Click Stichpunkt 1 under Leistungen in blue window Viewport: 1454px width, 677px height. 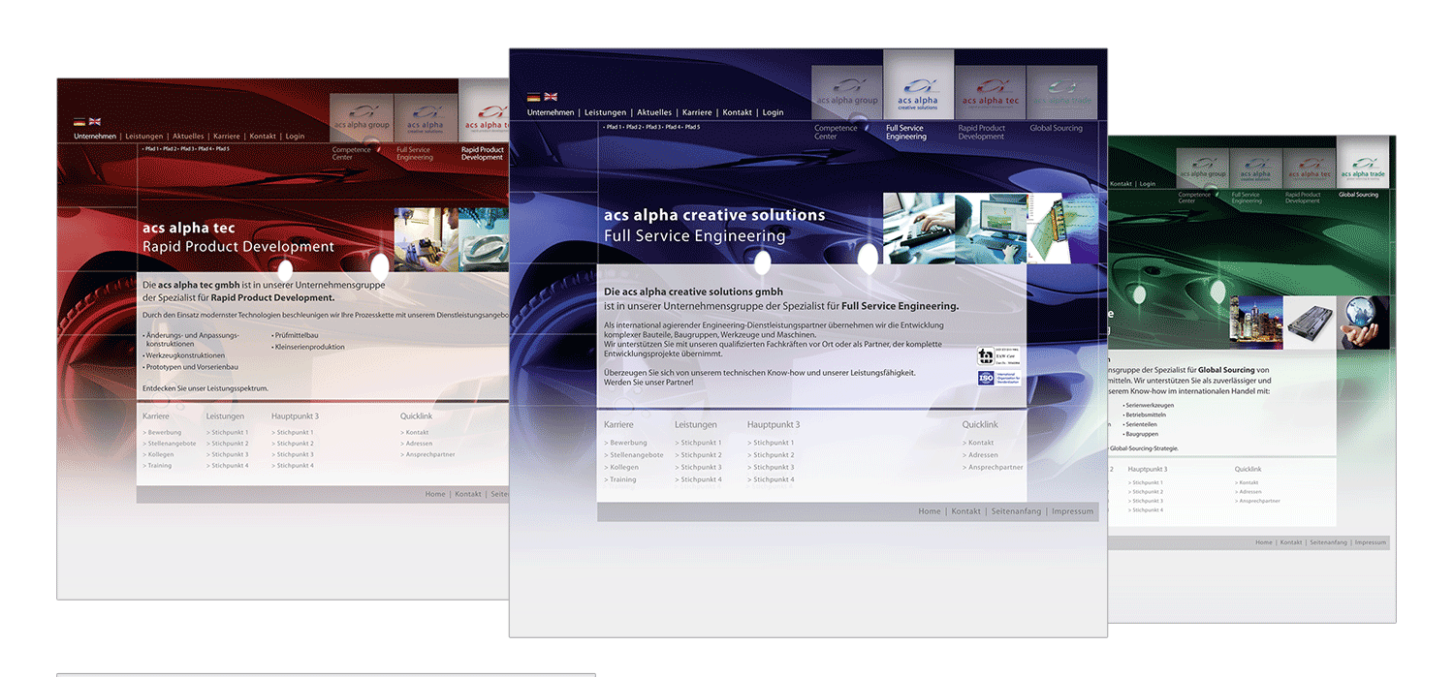click(x=699, y=443)
